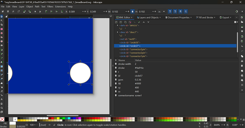Toggle the guide lock above toolbox
245x128 pixels.
pyautogui.click(x=6, y=17)
